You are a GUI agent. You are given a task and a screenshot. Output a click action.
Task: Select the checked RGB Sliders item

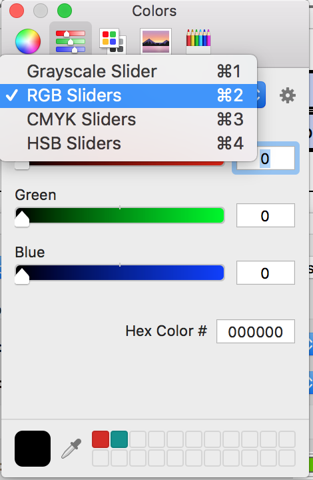point(129,95)
